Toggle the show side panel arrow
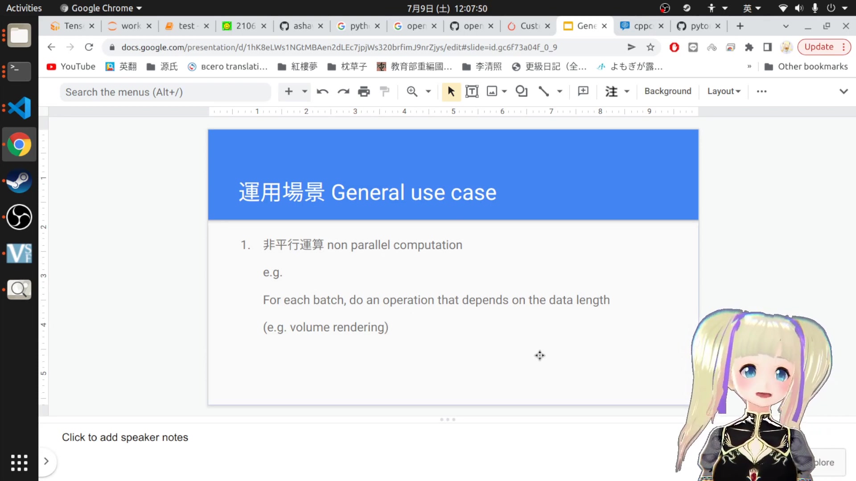Screen dimensions: 856x481 pos(46,461)
